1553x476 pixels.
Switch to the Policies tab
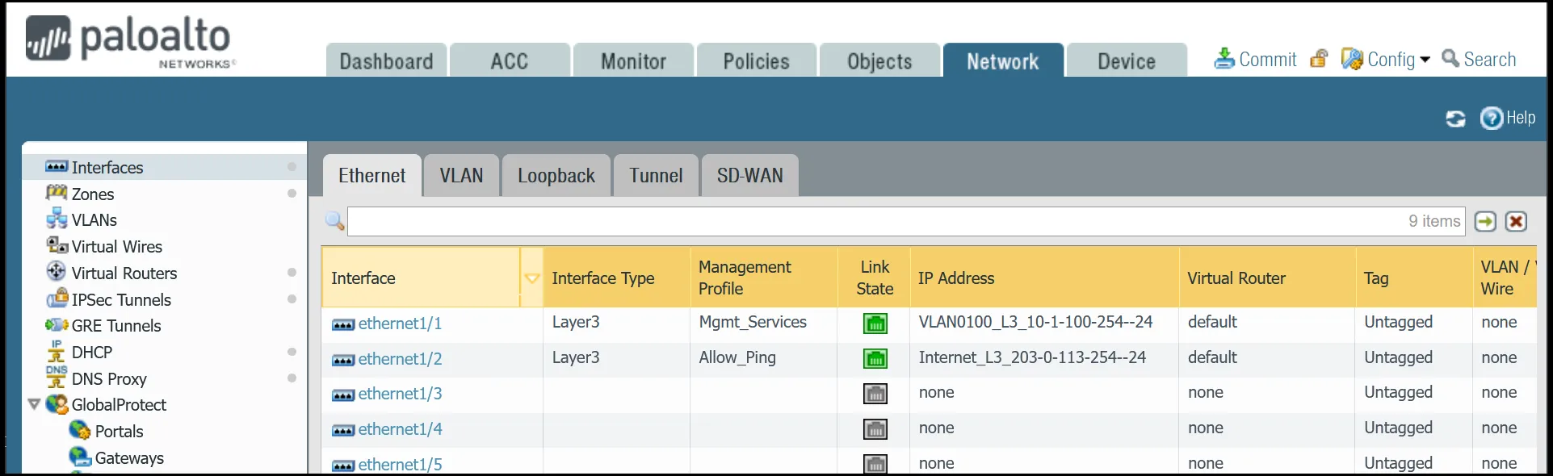756,61
